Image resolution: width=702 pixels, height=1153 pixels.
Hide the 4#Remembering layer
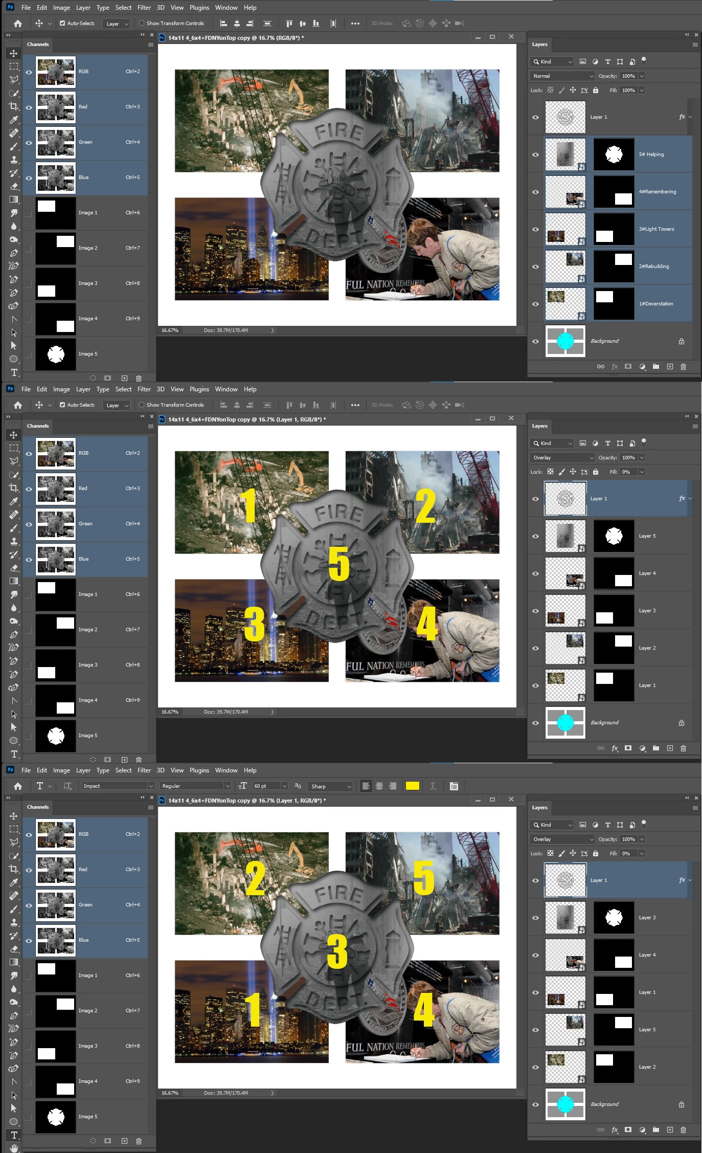pos(535,192)
